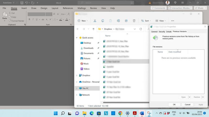Click the Delete trash icon in File Explorer
The image size is (209, 117).
tap(134, 21)
